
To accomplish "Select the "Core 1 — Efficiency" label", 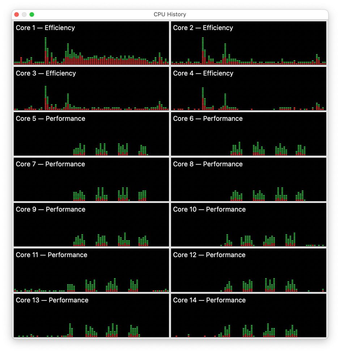I will coord(45,28).
